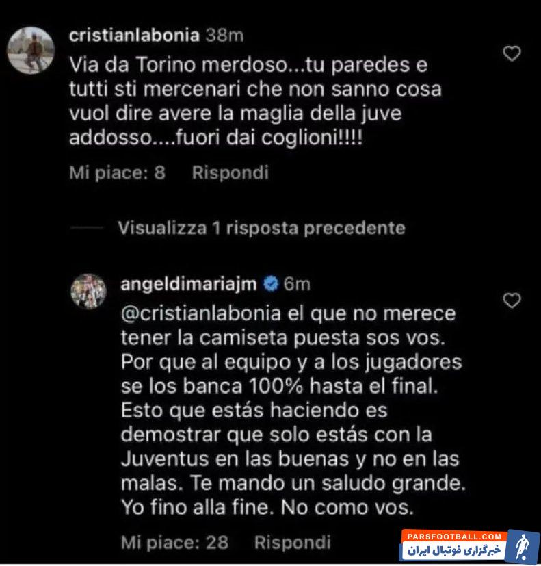Click the footballer figure icon in the watermark
This screenshot has height=566, width=541.
(523, 545)
